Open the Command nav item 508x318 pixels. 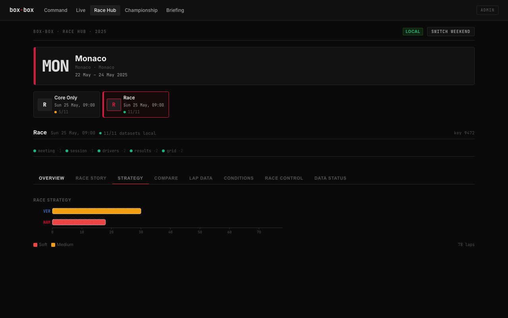point(56,10)
